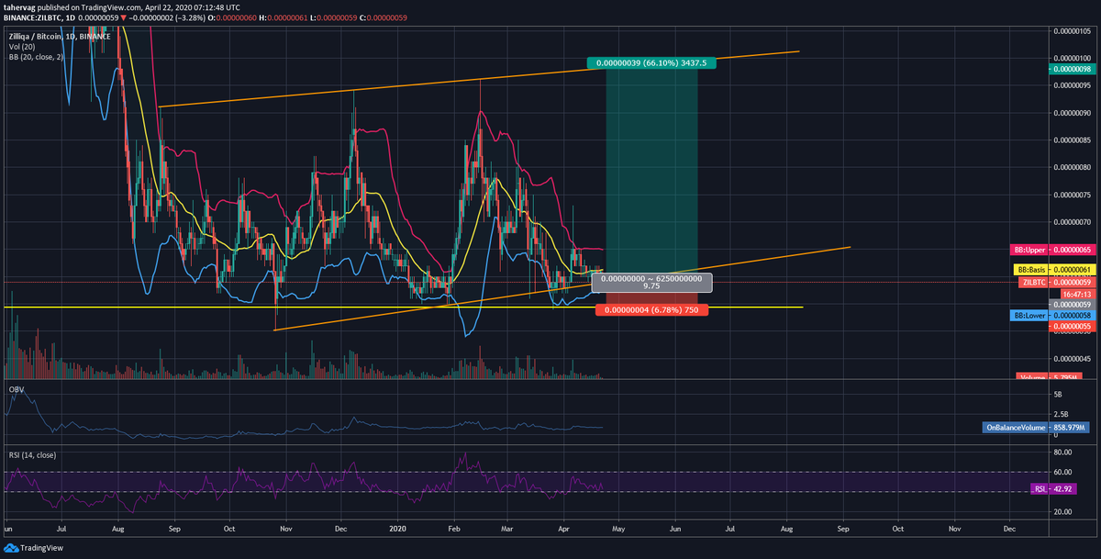Click the OnBalanceVolume value label
The width and height of the screenshot is (1101, 559).
(1035, 428)
